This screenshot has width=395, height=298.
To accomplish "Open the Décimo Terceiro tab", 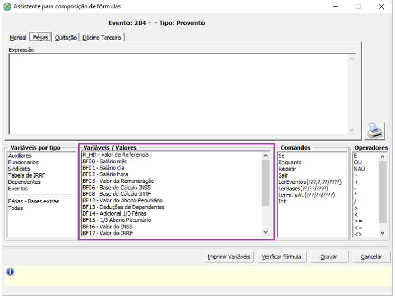I will tap(102, 38).
